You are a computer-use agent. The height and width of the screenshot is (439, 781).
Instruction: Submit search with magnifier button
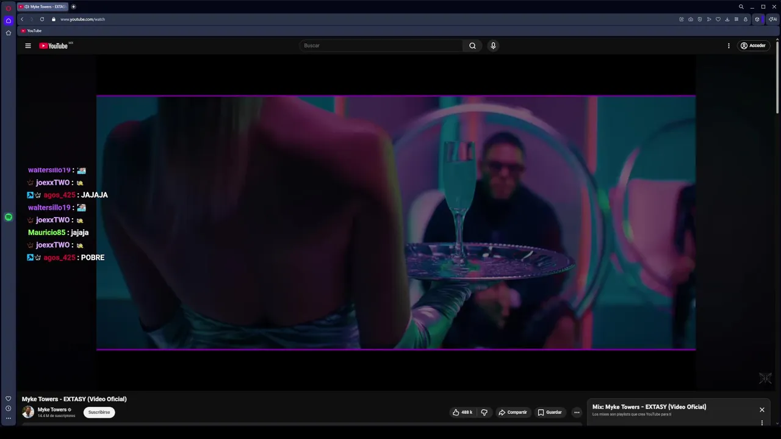pos(472,46)
